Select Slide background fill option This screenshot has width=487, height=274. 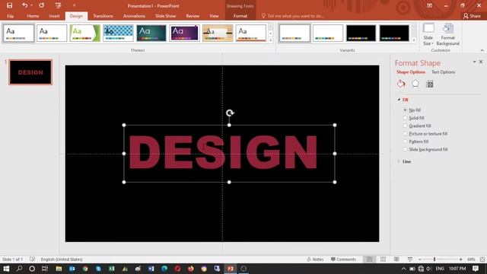pyautogui.click(x=425, y=149)
